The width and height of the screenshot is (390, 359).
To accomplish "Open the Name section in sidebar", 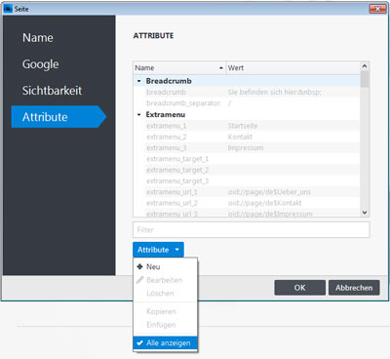I will point(38,38).
